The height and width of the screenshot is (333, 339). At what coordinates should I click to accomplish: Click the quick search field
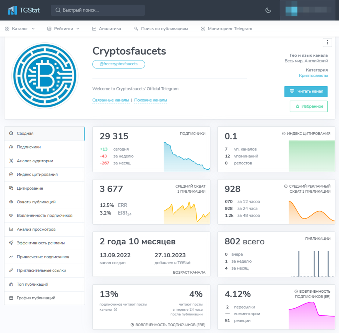tap(98, 10)
